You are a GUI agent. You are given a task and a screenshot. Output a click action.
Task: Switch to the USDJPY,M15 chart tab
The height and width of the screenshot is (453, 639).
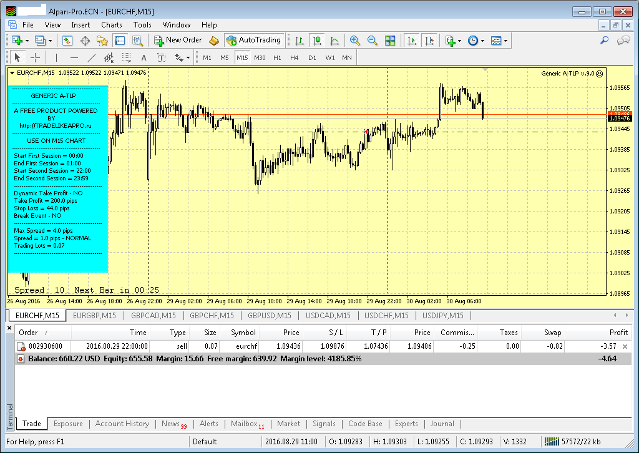(442, 315)
